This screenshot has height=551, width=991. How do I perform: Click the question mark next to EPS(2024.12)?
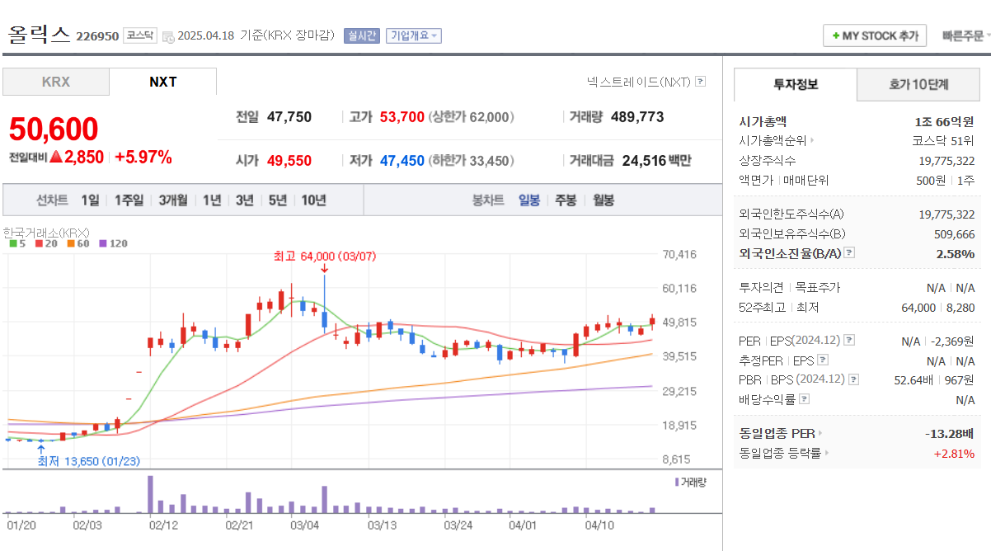coord(848,341)
